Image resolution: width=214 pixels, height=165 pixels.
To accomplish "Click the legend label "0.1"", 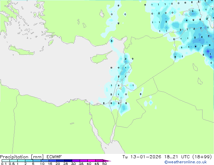I will click(4, 164).
